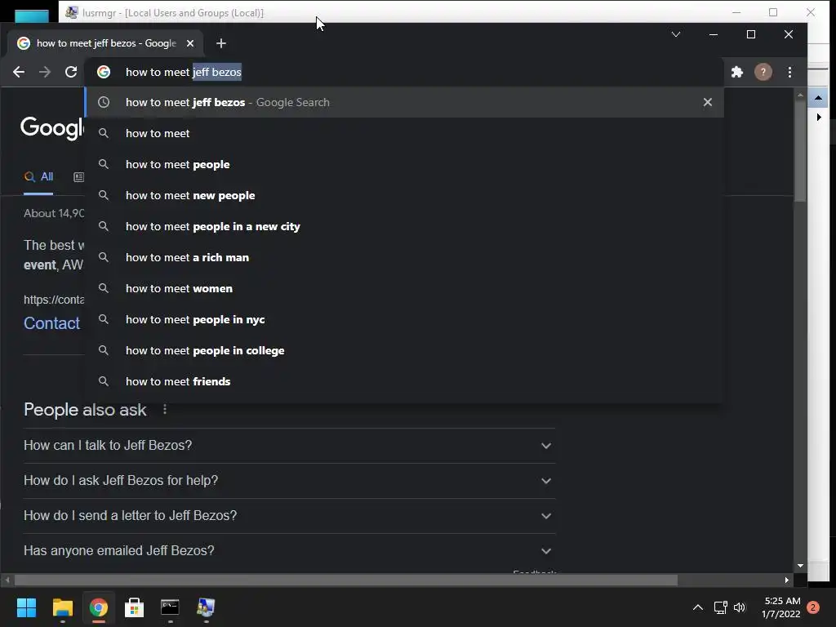This screenshot has width=836, height=627.
Task: Click the Chrome taskbar icon
Action: point(99,607)
